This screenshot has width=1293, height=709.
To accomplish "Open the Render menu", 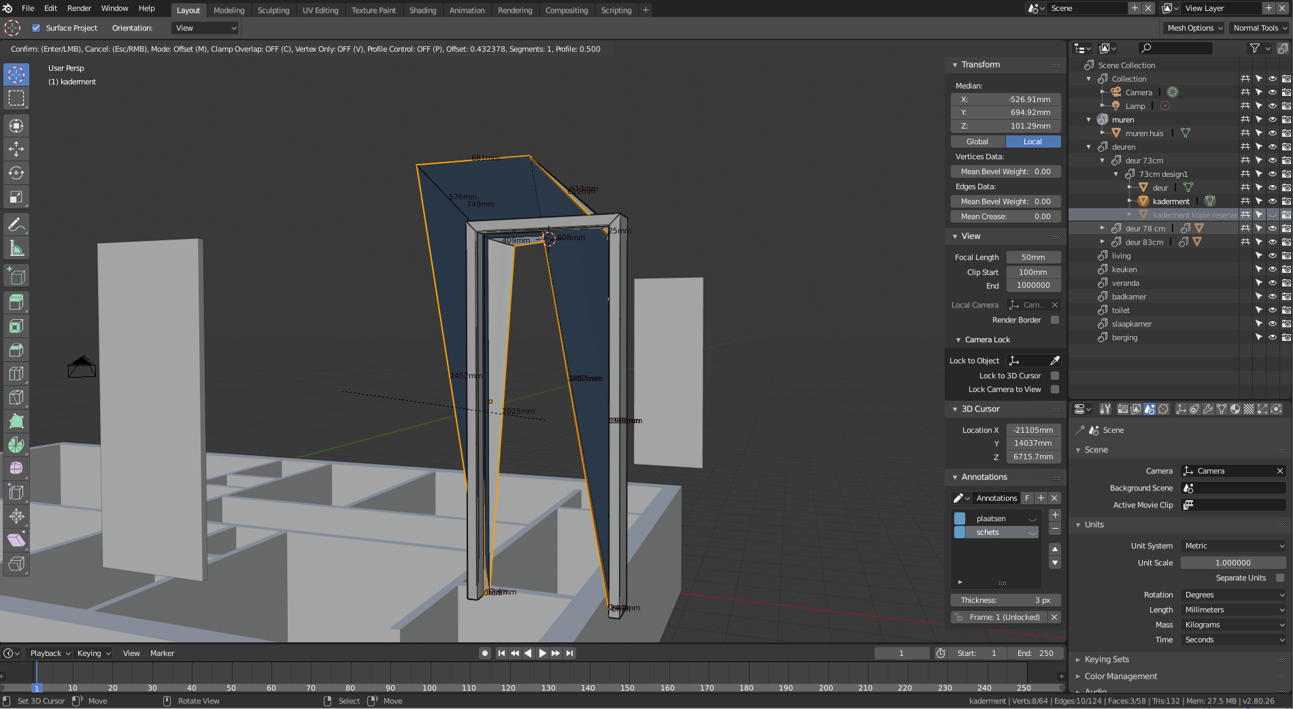I will point(79,8).
